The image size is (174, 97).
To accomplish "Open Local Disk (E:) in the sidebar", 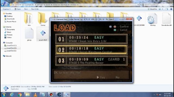I will (11, 51).
